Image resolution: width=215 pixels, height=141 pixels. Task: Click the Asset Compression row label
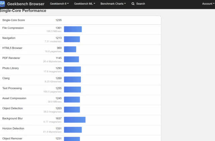pyautogui.click(x=14, y=98)
